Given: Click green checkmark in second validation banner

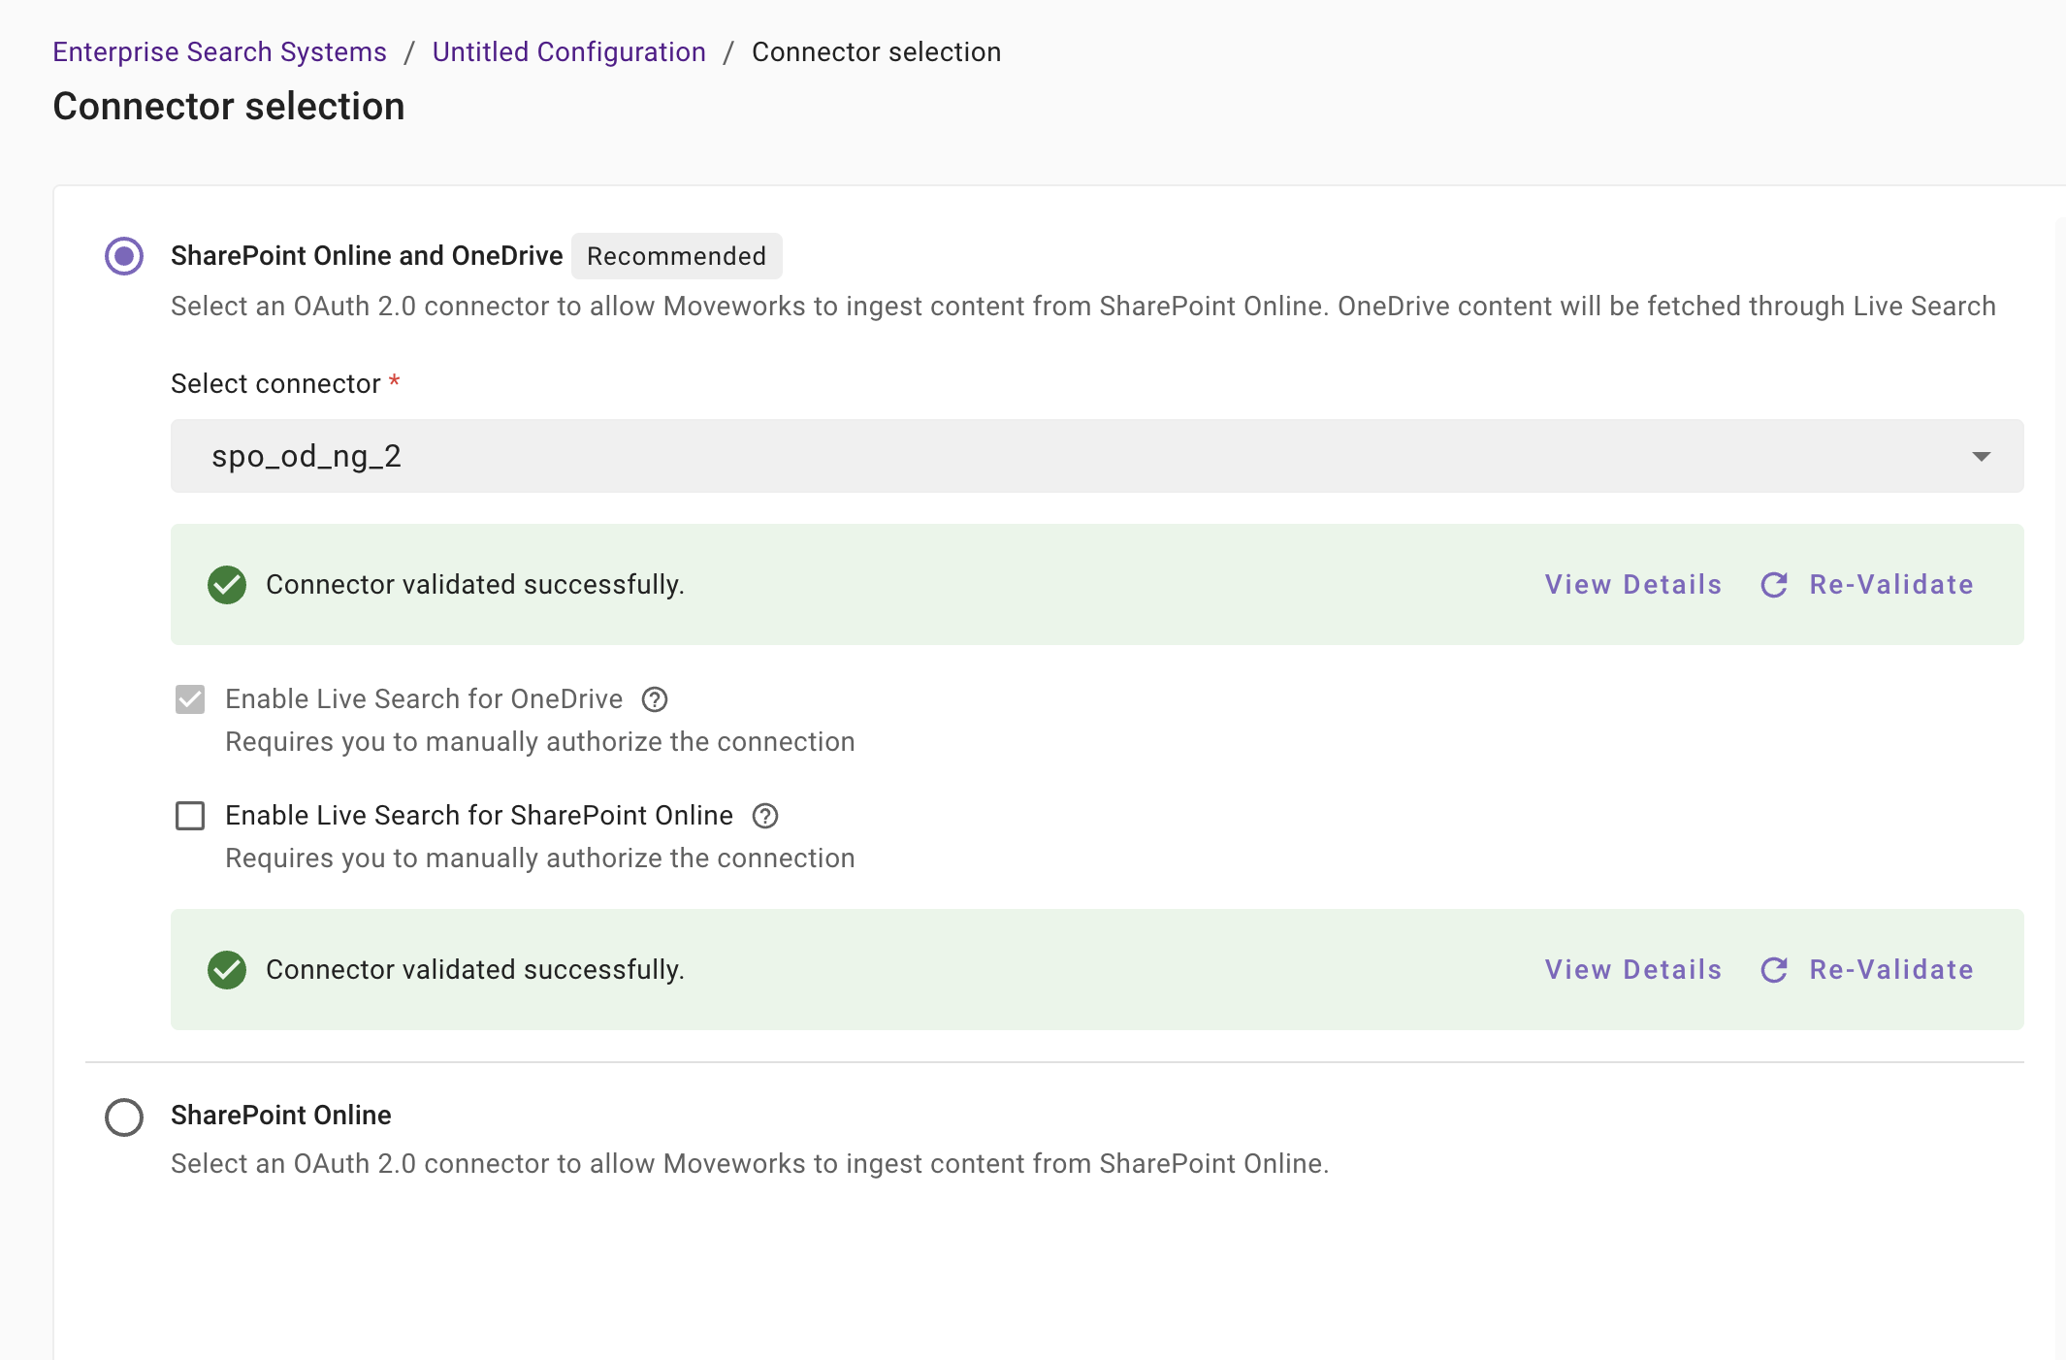Looking at the screenshot, I should coord(227,970).
